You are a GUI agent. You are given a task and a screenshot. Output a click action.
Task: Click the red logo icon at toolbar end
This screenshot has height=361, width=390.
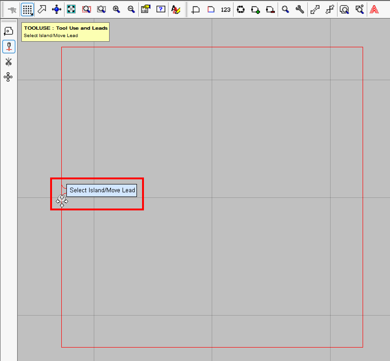click(374, 9)
